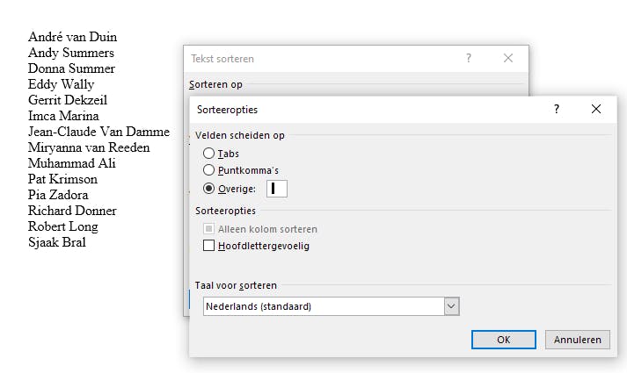The height and width of the screenshot is (373, 627).
Task: Close the Tekst sorteren dialog
Action: coord(508,59)
